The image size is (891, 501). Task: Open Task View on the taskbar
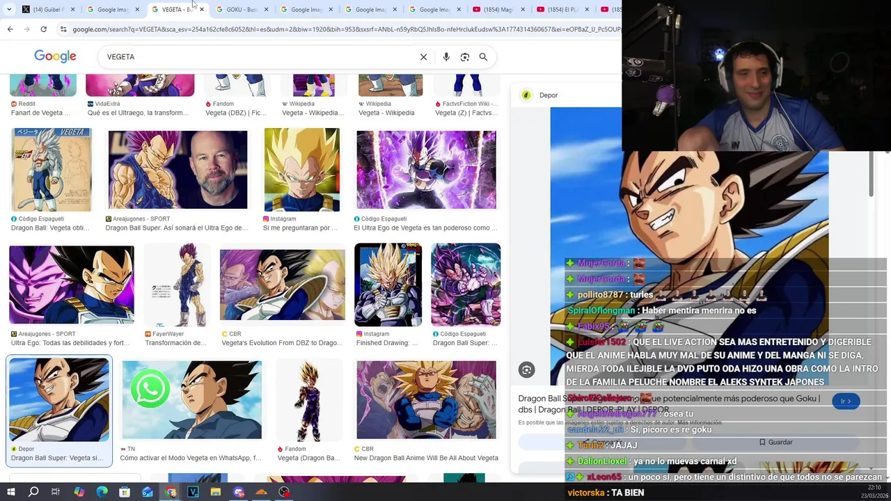56,492
